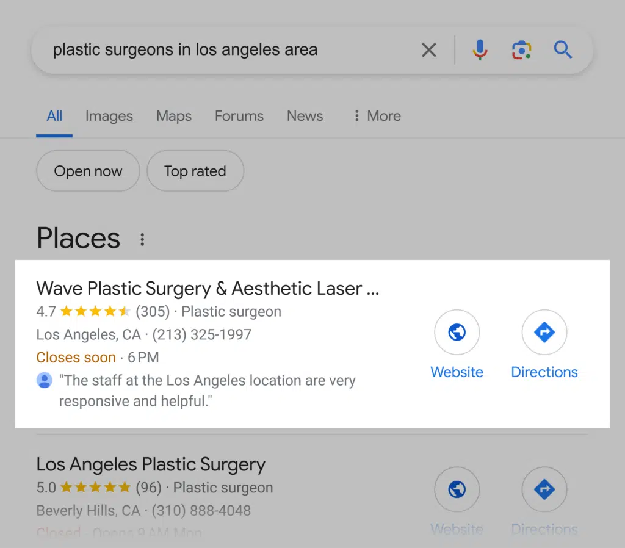
Task: Click the blue magnifying glass search icon
Action: click(563, 50)
